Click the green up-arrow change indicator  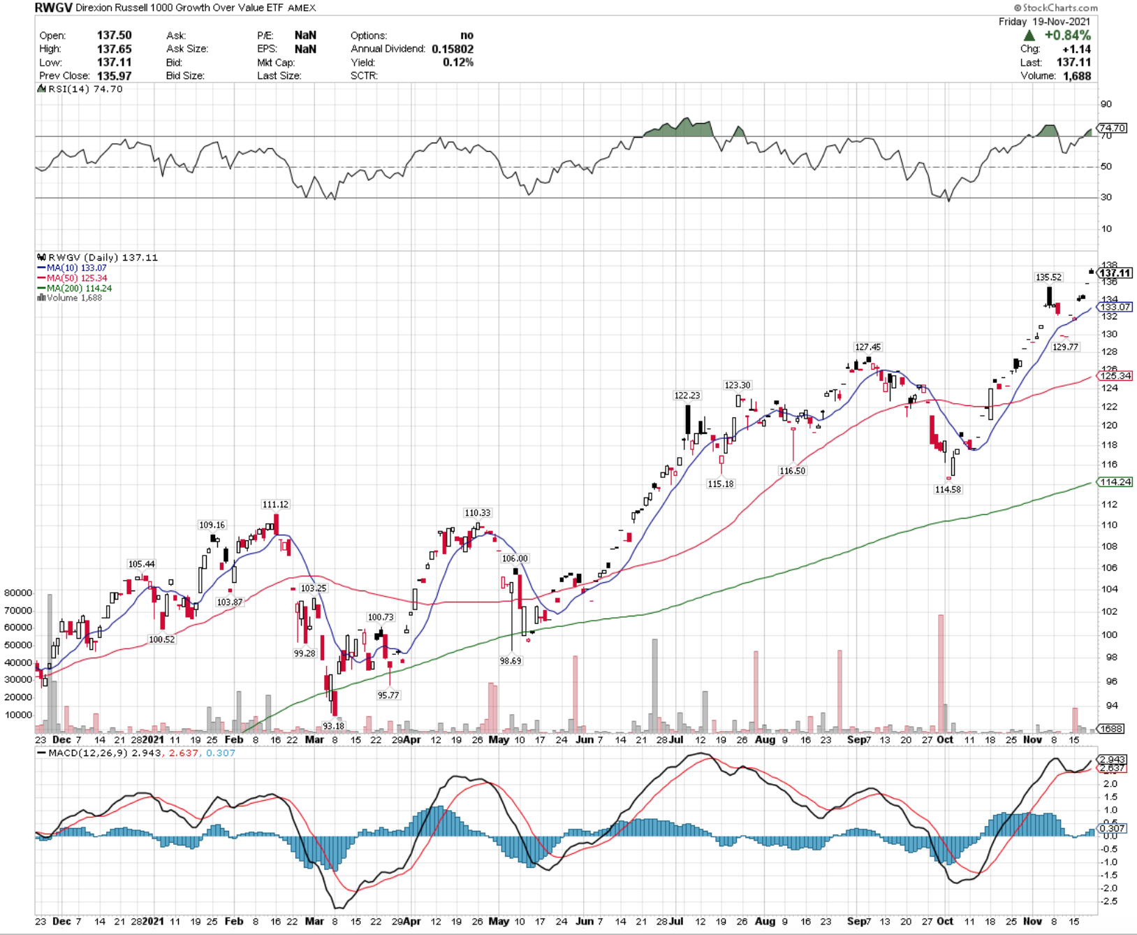1029,35
